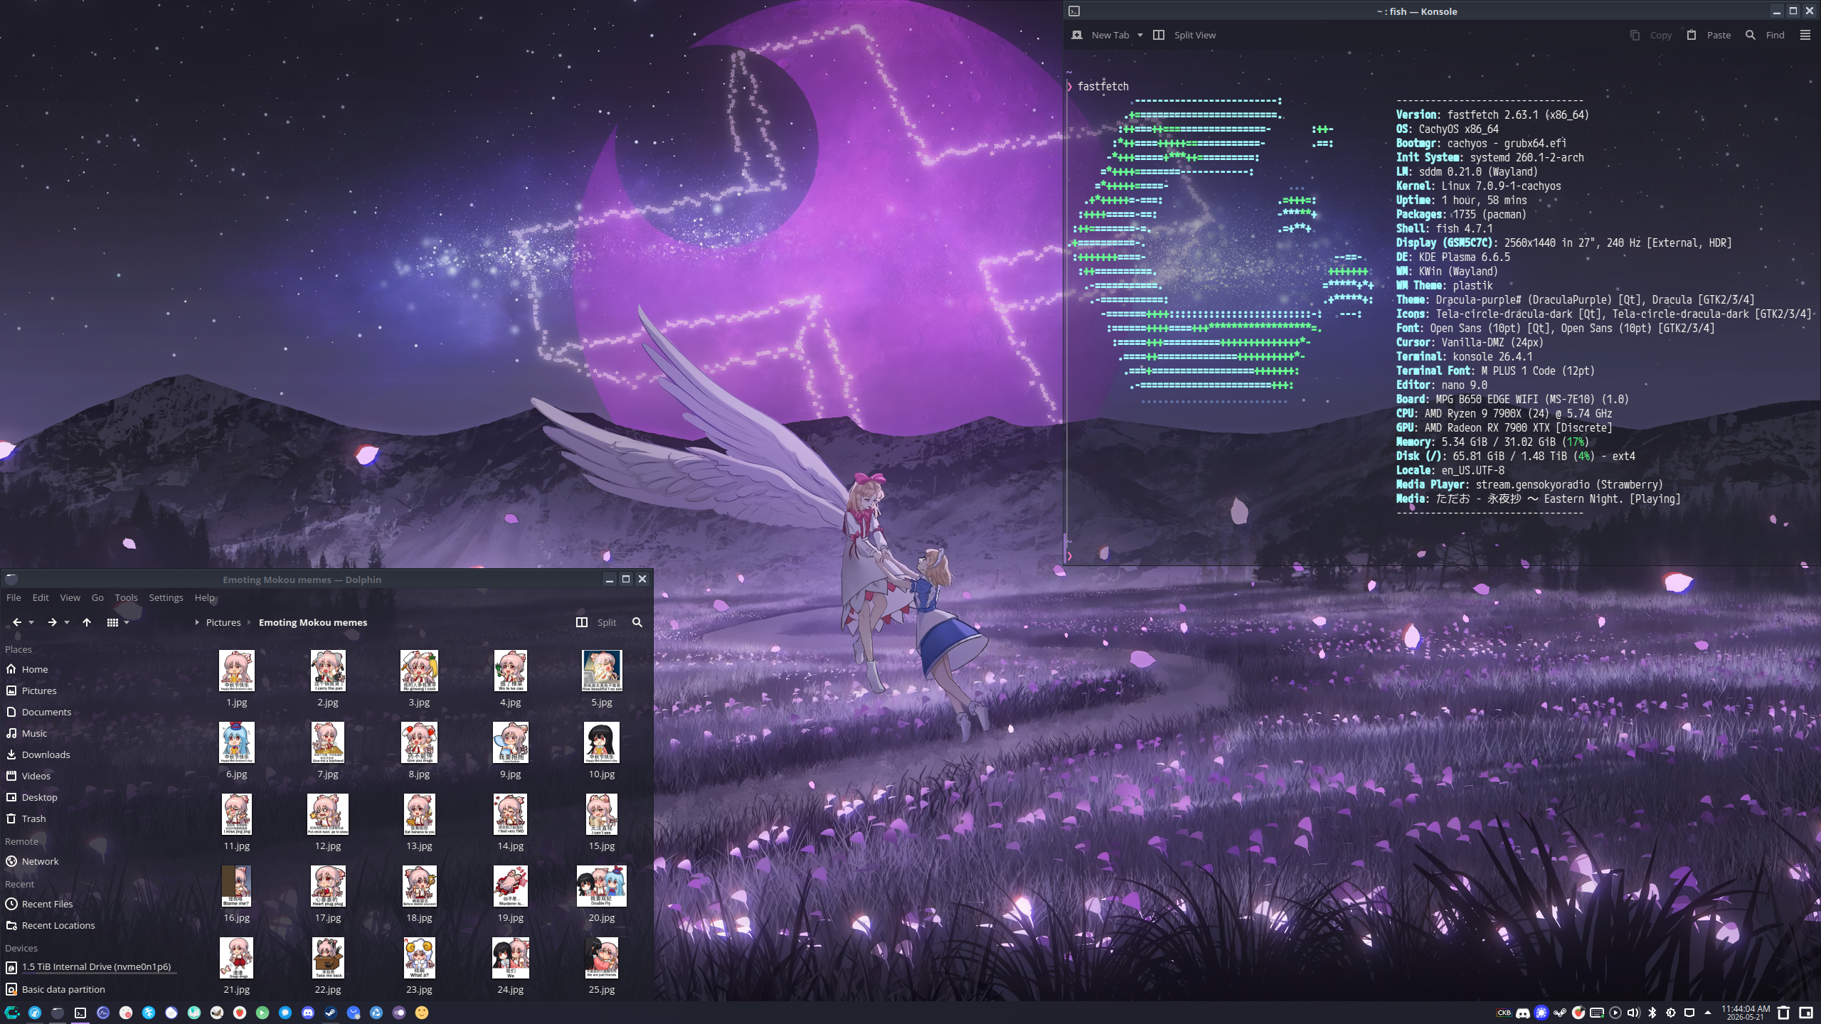Open the Konsole hamburger menu
Viewport: 1821px width, 1024px height.
[1805, 35]
